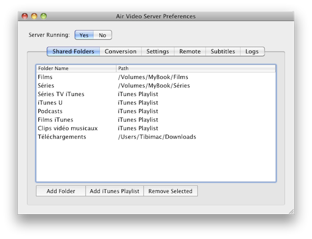Image resolution: width=312 pixels, height=239 pixels.
Task: Open the Settings tab
Action: (158, 51)
